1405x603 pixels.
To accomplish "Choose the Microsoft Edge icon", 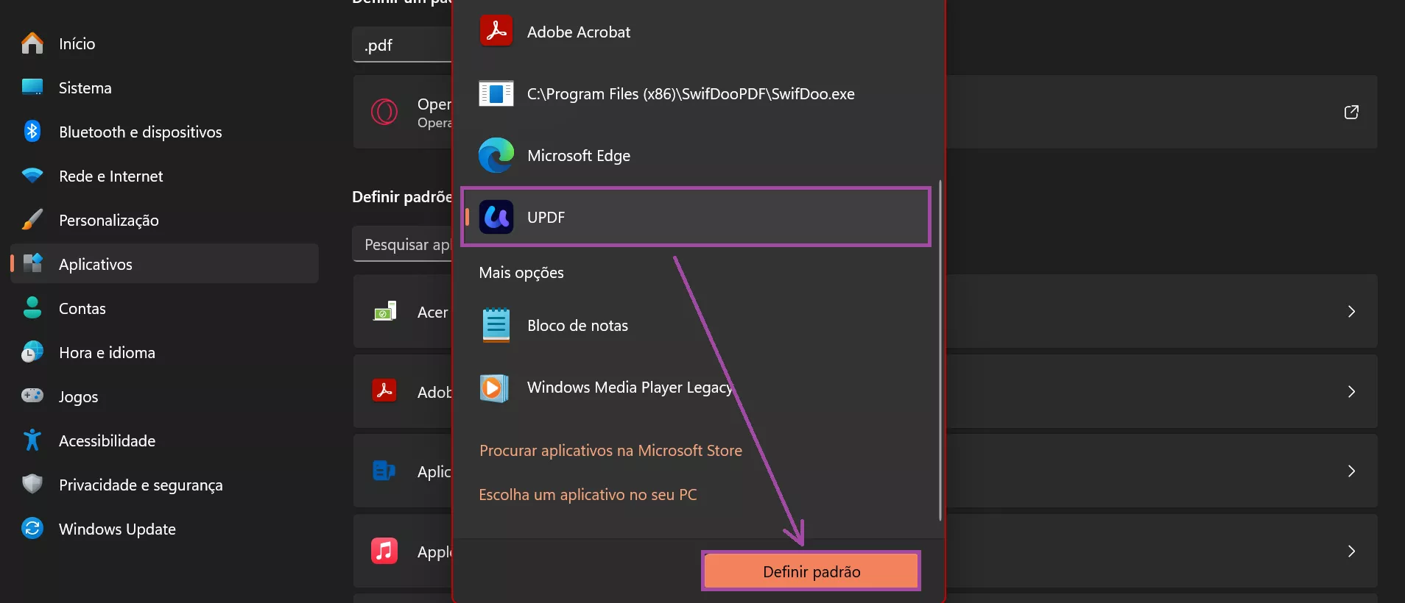I will tap(496, 155).
